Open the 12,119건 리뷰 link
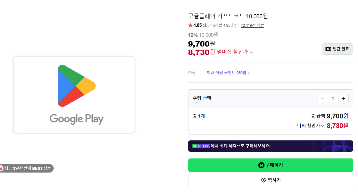Viewport: 358px width, 192px height. [252, 25]
